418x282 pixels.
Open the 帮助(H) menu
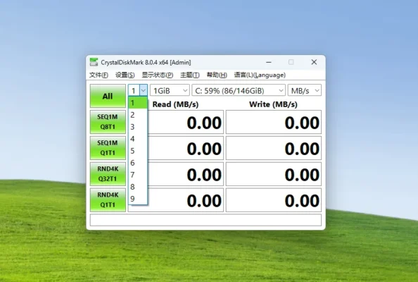tap(217, 75)
